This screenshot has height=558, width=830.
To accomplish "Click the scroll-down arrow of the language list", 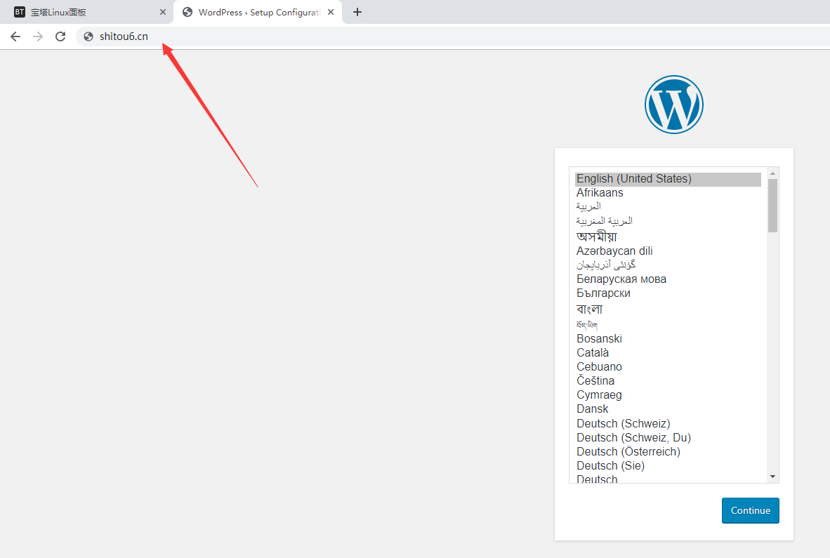I will [772, 476].
